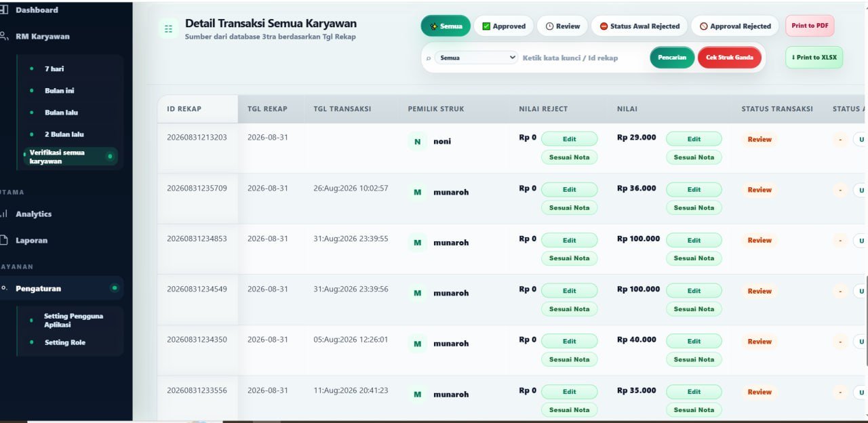The image size is (868, 423).
Task: Open RM Karyawan menu
Action: tap(42, 37)
